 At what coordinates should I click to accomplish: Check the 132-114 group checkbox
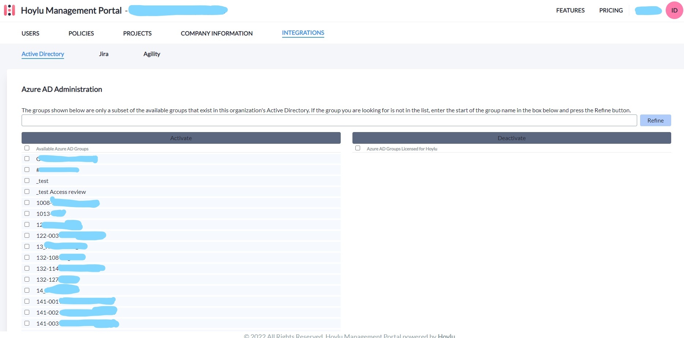[x=27, y=268]
